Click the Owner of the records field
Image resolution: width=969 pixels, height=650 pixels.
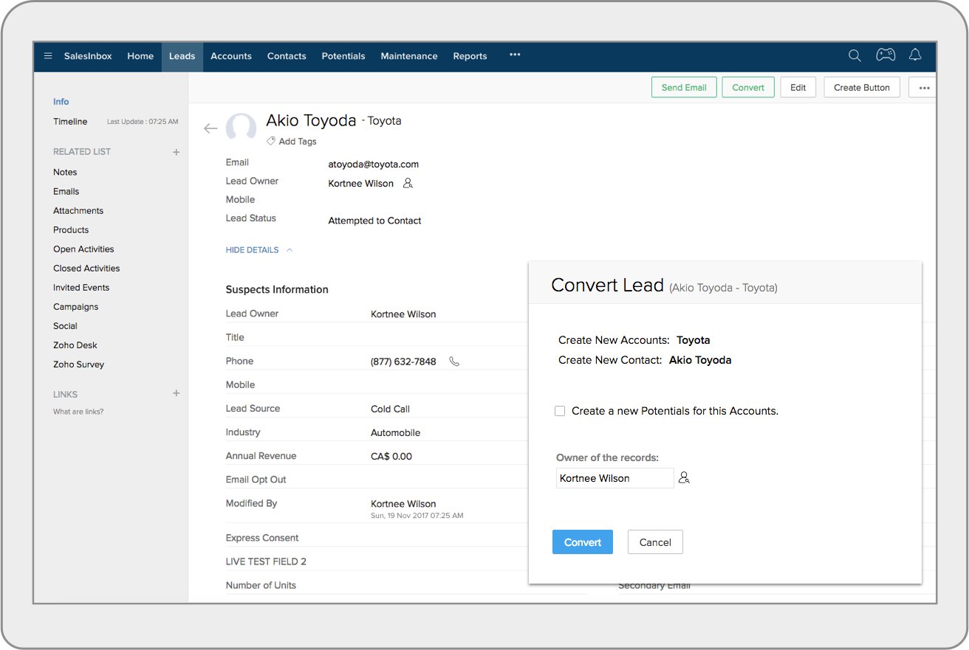tap(614, 478)
